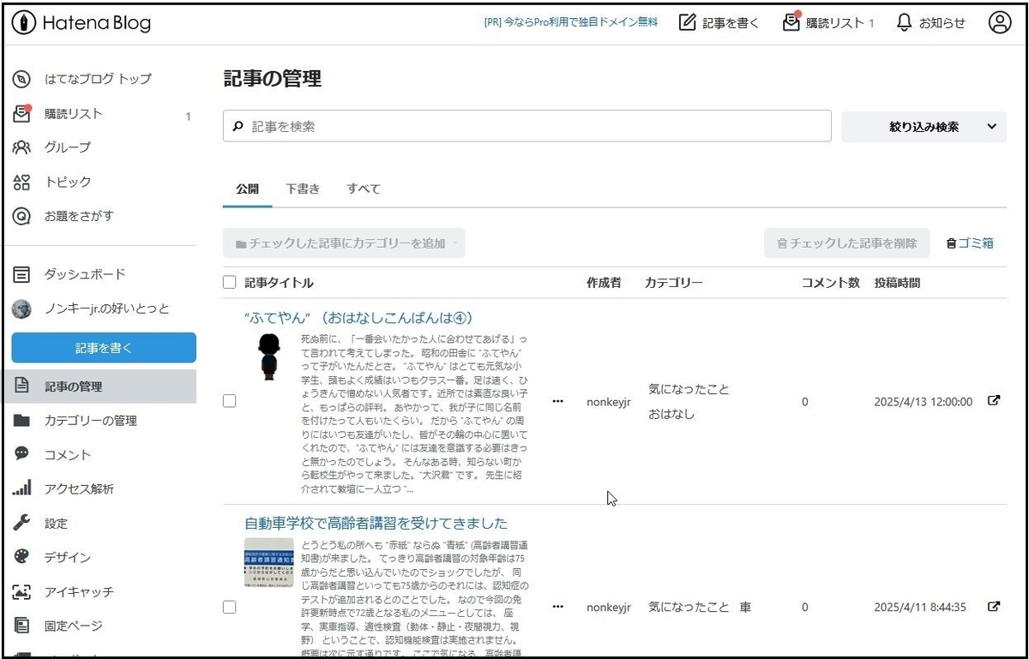Click the 固定ページ page icon
1029x659 pixels.
coord(22,626)
